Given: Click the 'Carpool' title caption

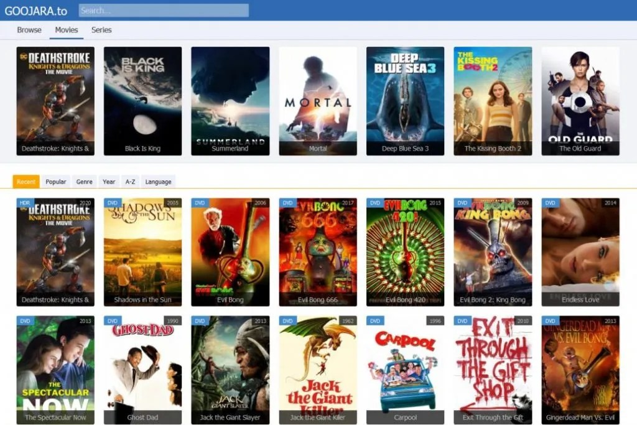Looking at the screenshot, I should (x=405, y=418).
